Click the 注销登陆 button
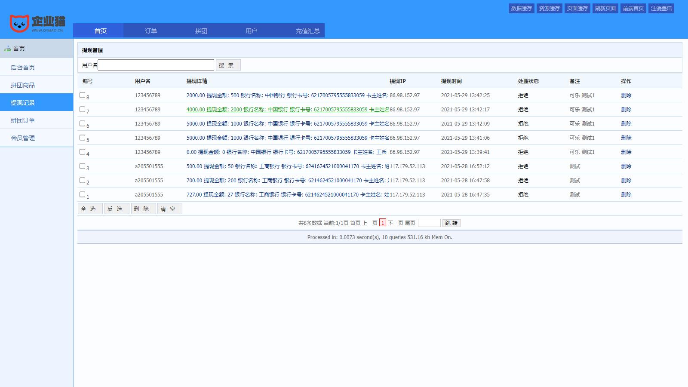The width and height of the screenshot is (688, 387). click(x=661, y=9)
